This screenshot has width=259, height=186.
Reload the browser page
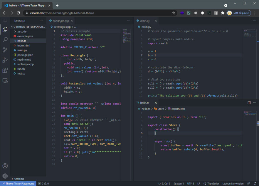click(18, 13)
